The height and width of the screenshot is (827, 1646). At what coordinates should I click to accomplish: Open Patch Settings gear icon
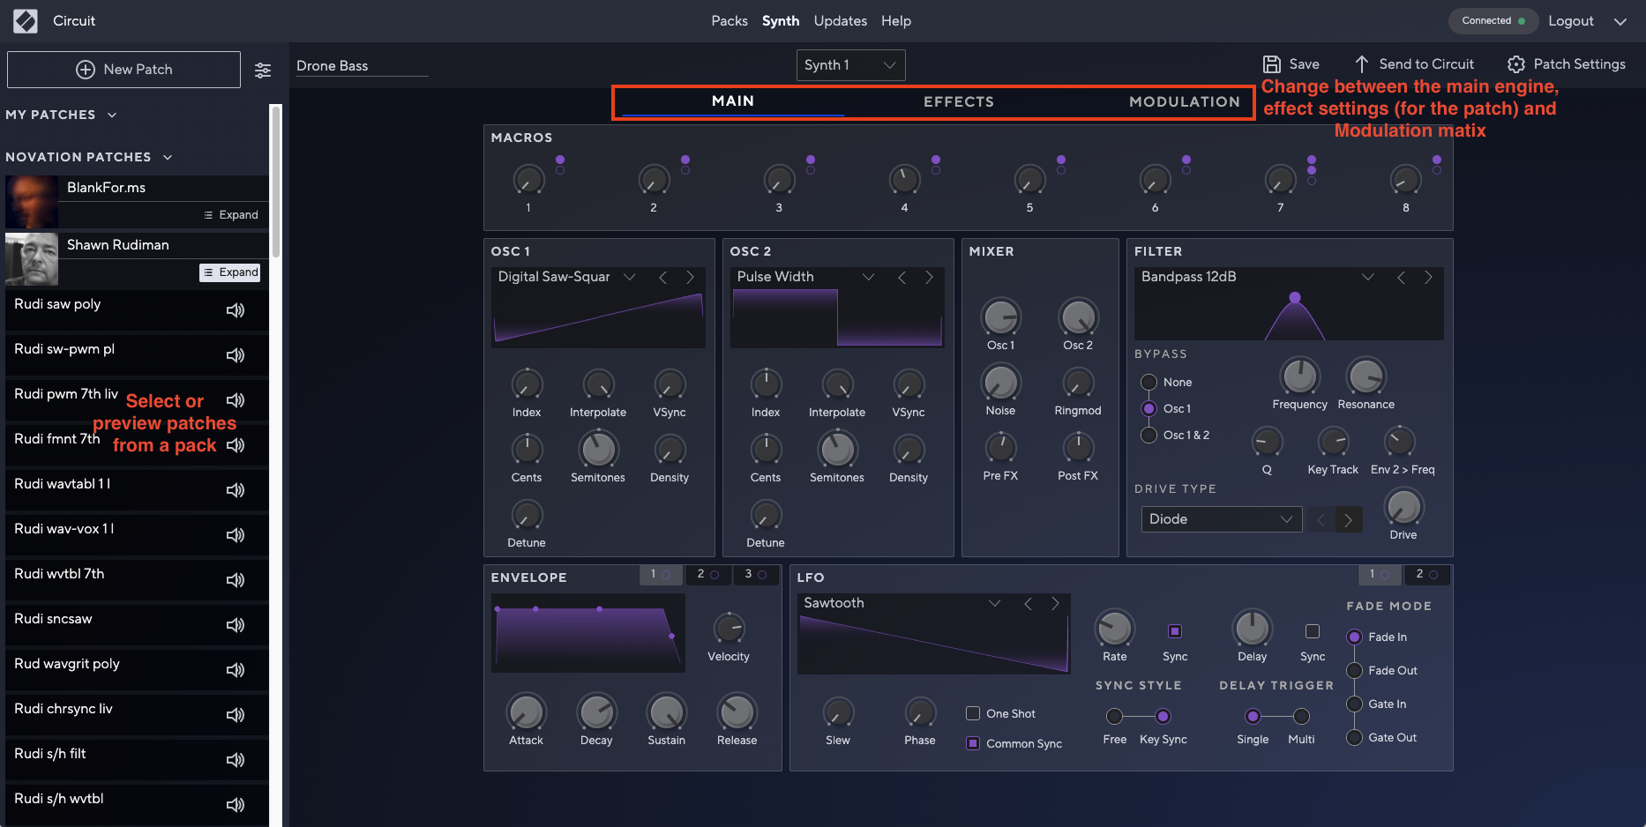click(x=1516, y=64)
